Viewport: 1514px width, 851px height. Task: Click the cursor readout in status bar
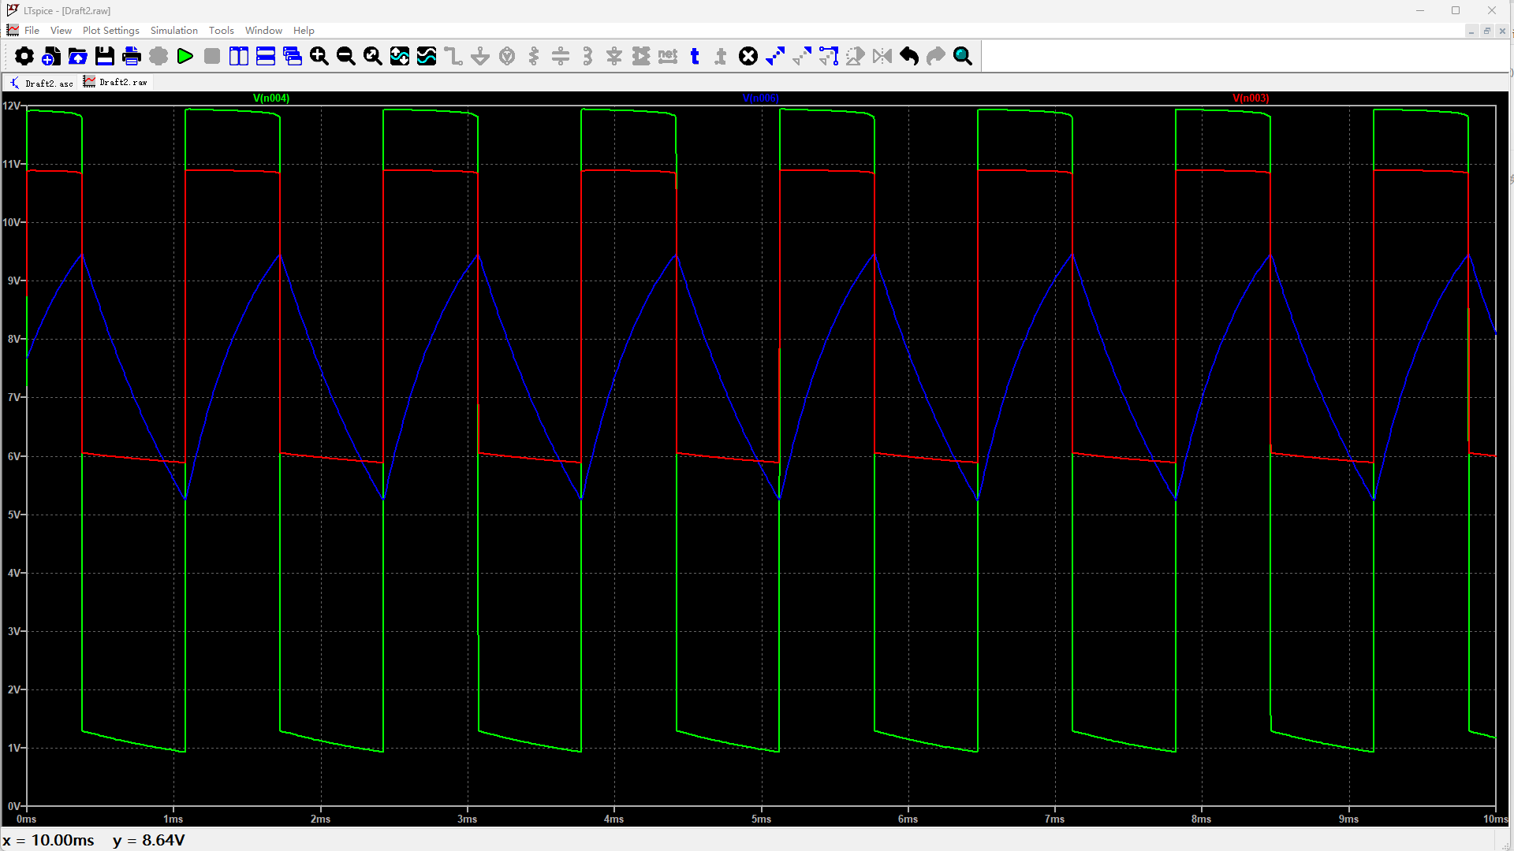(94, 840)
